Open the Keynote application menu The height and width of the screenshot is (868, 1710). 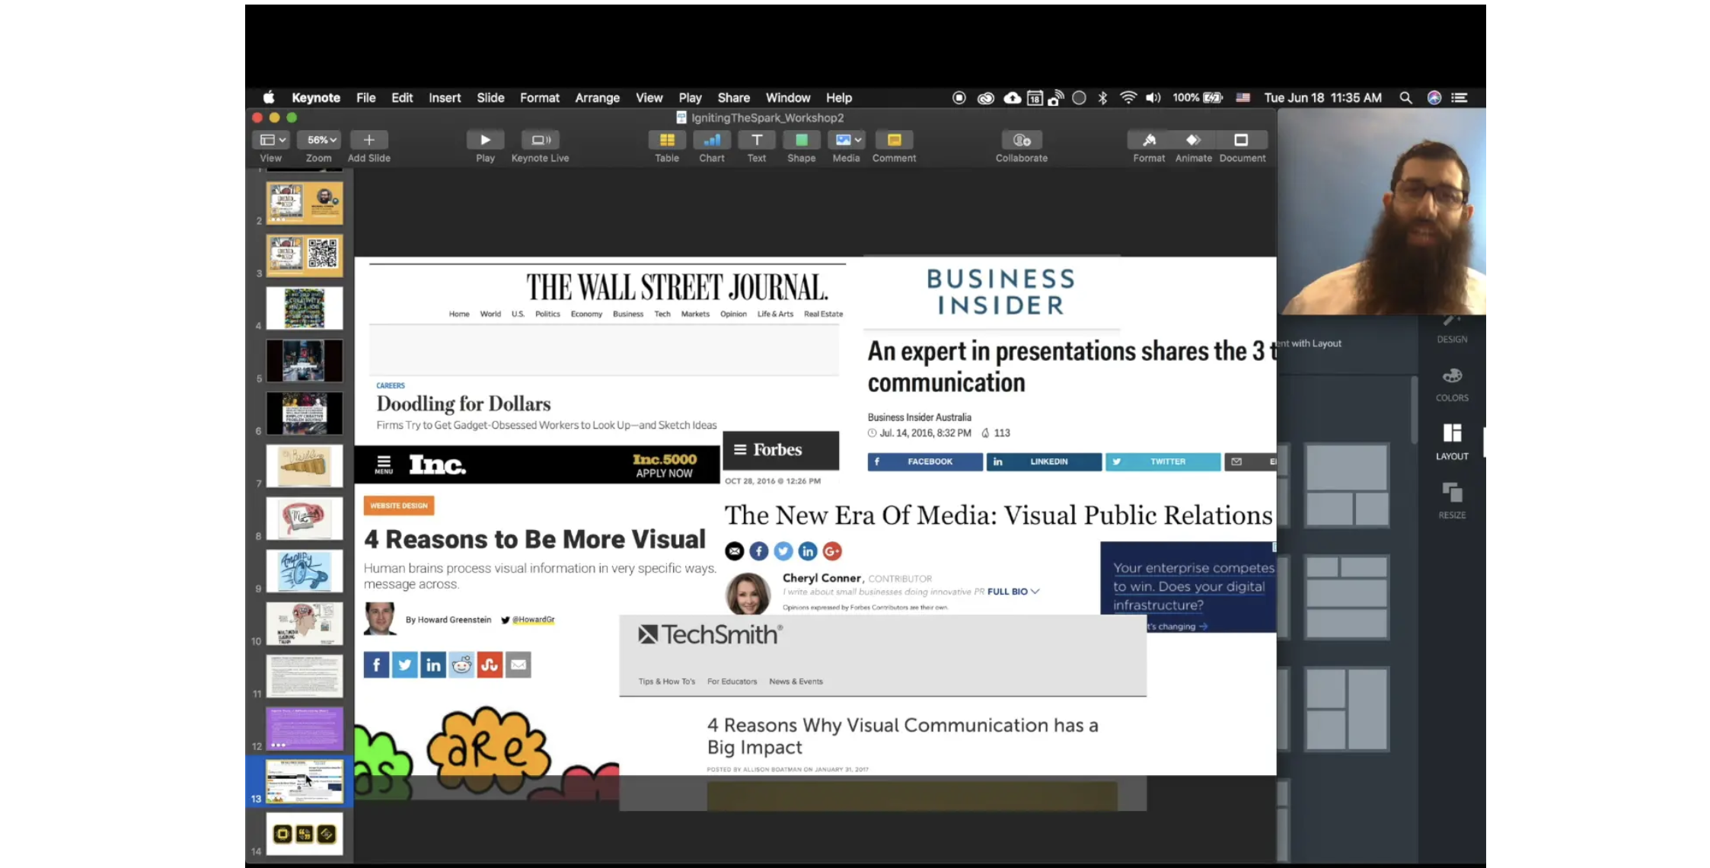coord(316,97)
